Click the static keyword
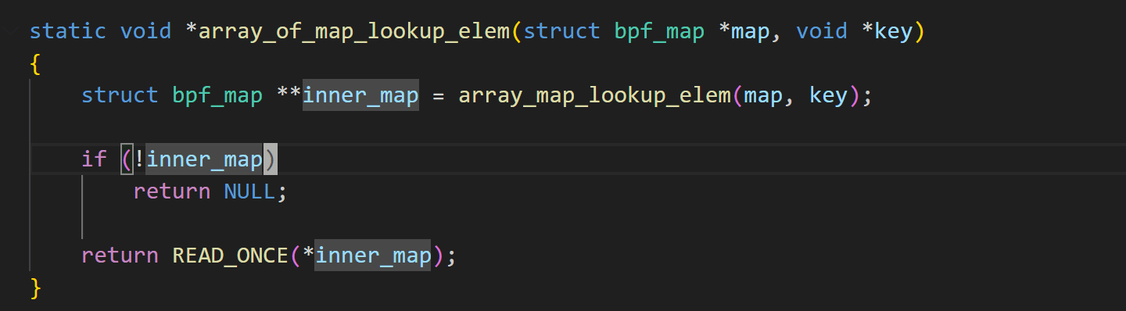The width and height of the screenshot is (1126, 311). (x=68, y=31)
